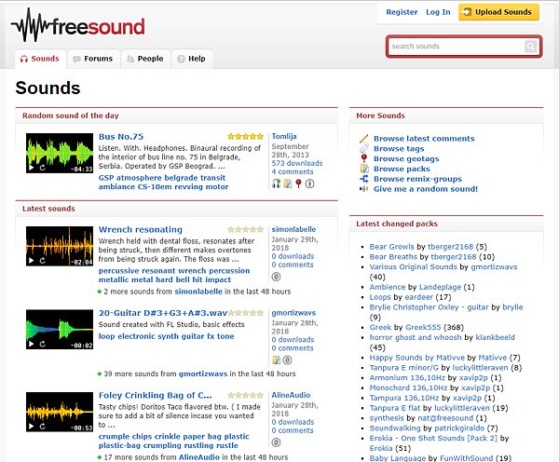Open the Bus No.75 sound title
Image resolution: width=559 pixels, height=462 pixels.
121,137
